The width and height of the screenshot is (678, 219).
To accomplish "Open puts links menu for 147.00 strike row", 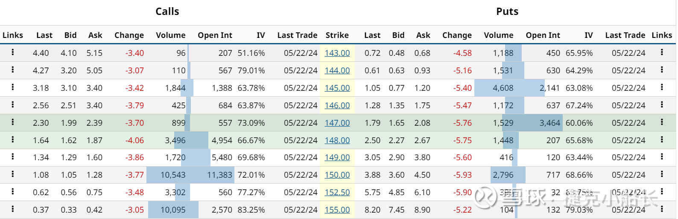I will point(662,122).
